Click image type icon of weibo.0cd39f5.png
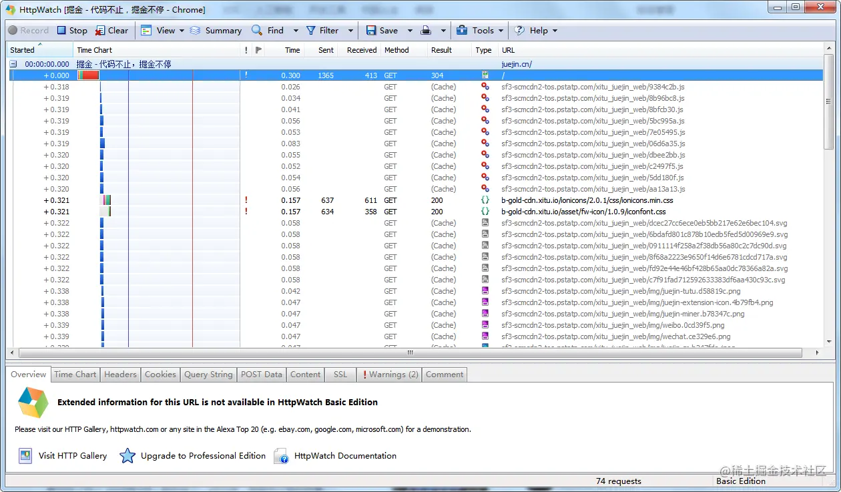841x492 pixels. click(485, 325)
